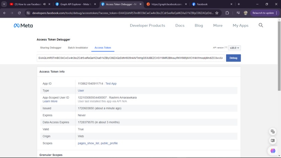Open the tab search dropdown arrow

[x=4, y=4]
